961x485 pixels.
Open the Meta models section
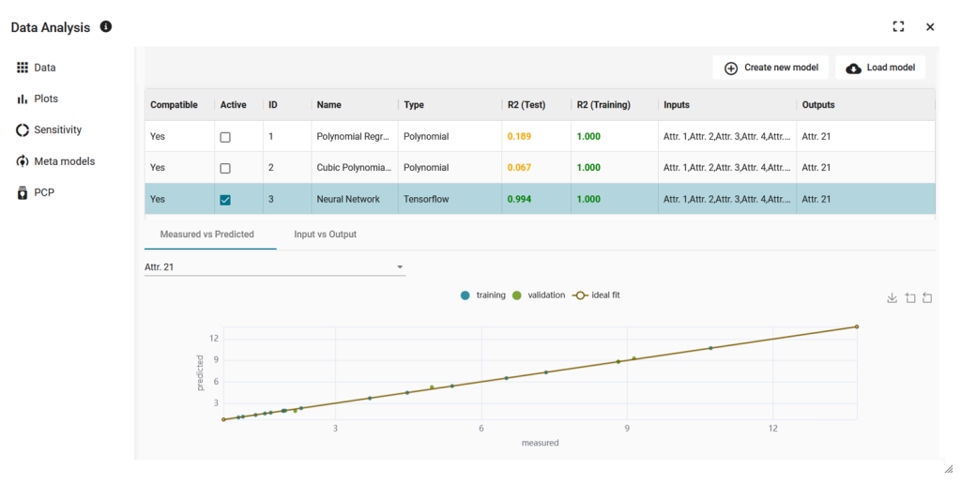(55, 161)
